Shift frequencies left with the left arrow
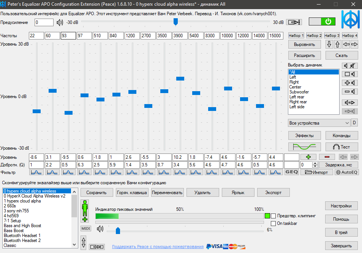 click(346, 44)
